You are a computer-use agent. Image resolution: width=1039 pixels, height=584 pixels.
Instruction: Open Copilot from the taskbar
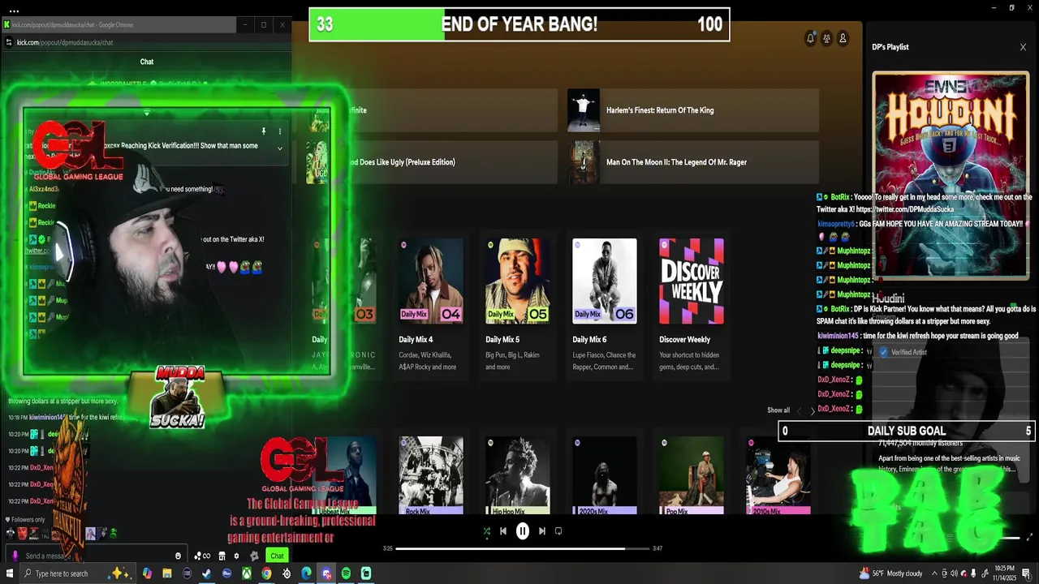pos(147,573)
